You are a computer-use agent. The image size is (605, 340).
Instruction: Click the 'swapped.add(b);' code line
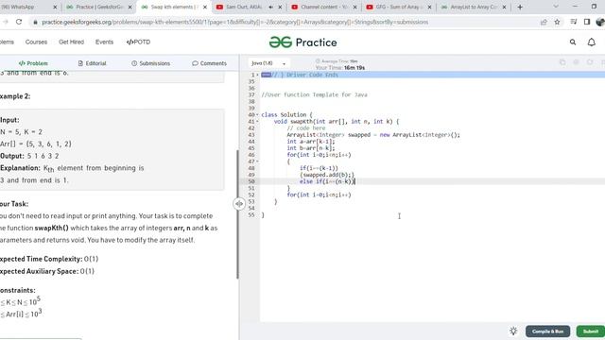[x=327, y=175]
